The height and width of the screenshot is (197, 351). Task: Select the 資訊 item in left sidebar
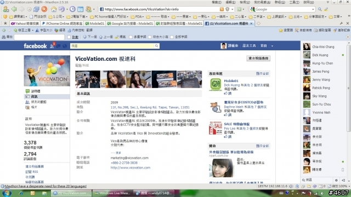[47, 96]
